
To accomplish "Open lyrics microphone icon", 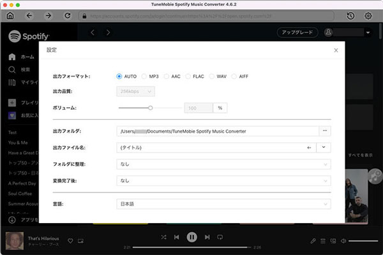I will click(313, 241).
